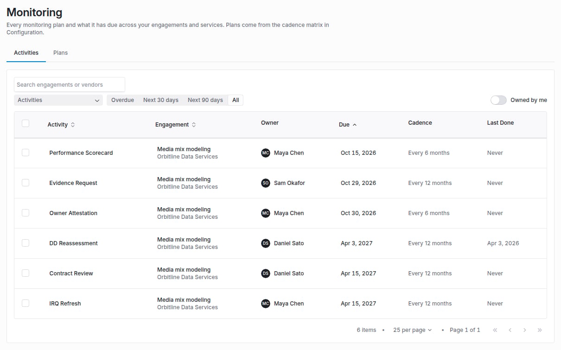Open the Performance Scorecard activity
Viewport: 561px width, 350px height.
pyautogui.click(x=81, y=153)
